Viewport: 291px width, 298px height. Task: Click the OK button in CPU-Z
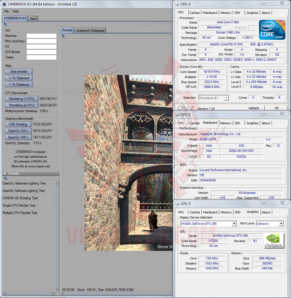[276, 108]
